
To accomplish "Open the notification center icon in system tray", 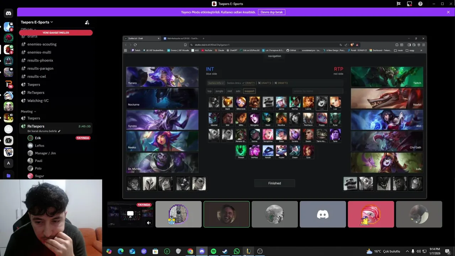I will (x=448, y=251).
